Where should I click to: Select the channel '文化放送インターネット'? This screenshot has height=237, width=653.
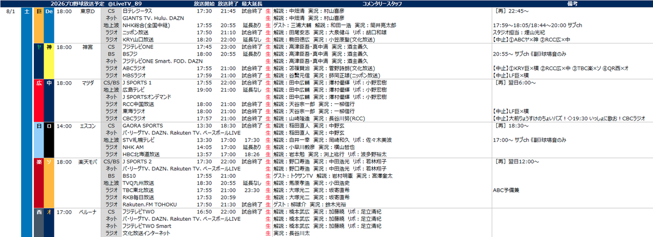pyautogui.click(x=146, y=233)
